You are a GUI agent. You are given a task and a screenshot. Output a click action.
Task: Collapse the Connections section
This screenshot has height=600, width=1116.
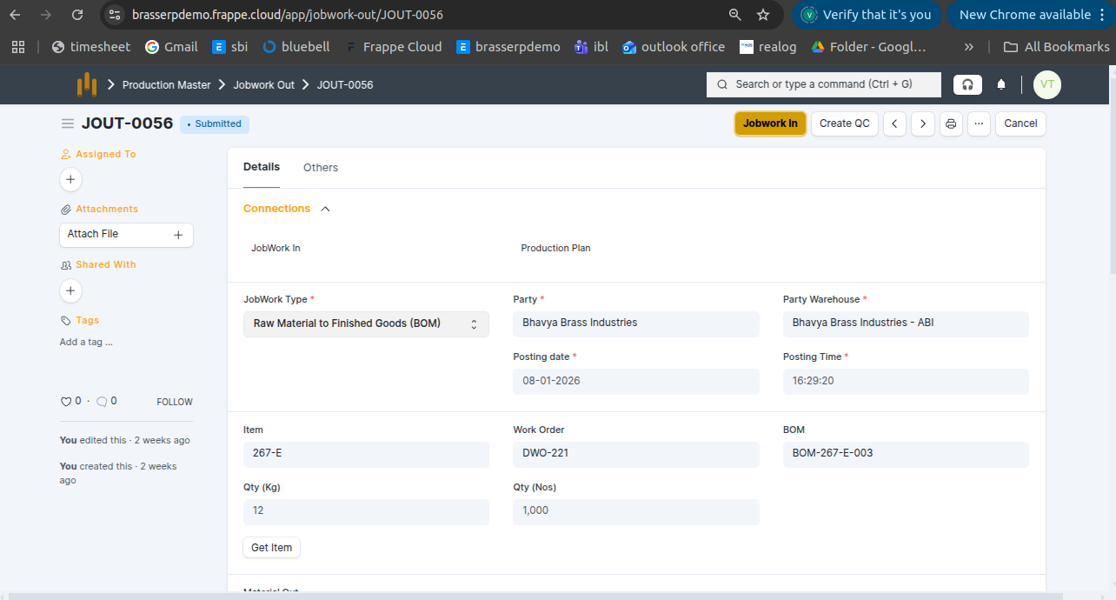(x=325, y=209)
